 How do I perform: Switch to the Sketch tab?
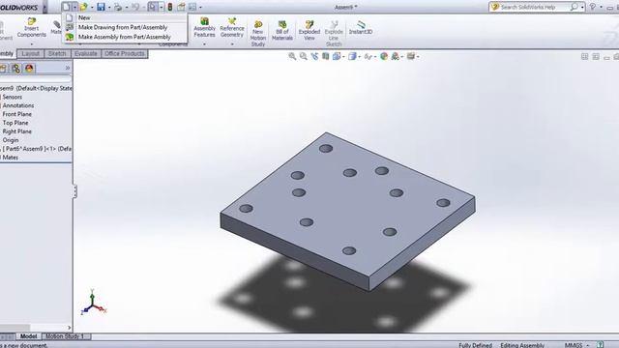click(57, 54)
